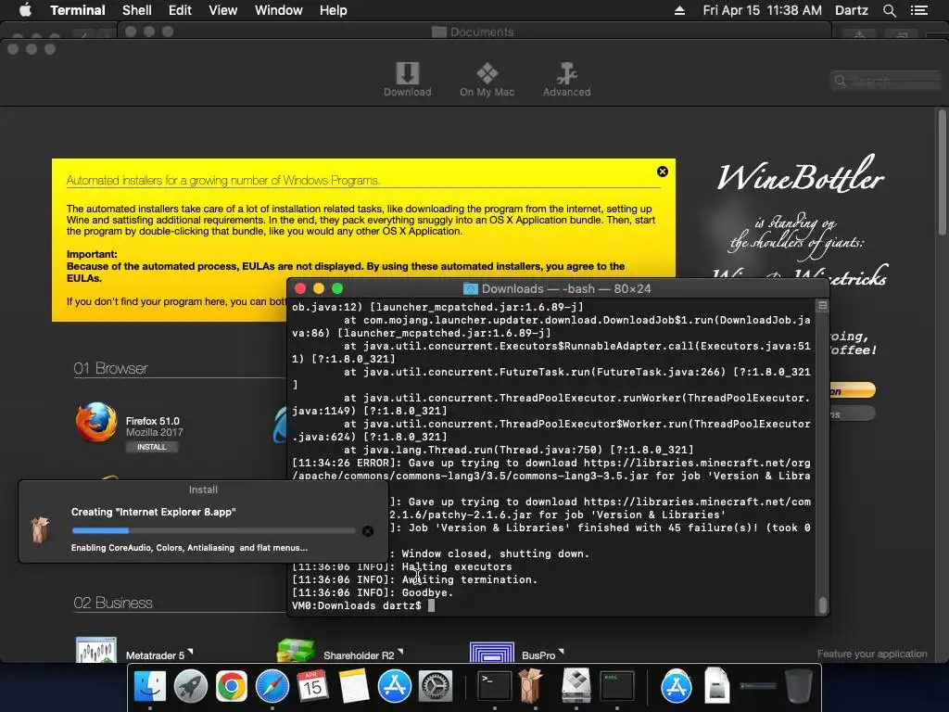This screenshot has height=712, width=949.
Task: Open Google Chrome from the dock
Action: point(231,687)
